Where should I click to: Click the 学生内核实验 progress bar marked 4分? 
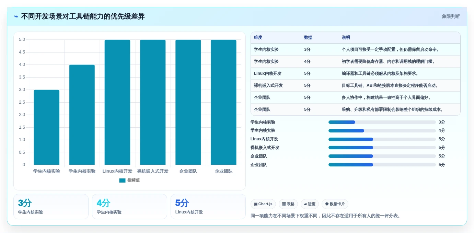(x=382, y=130)
